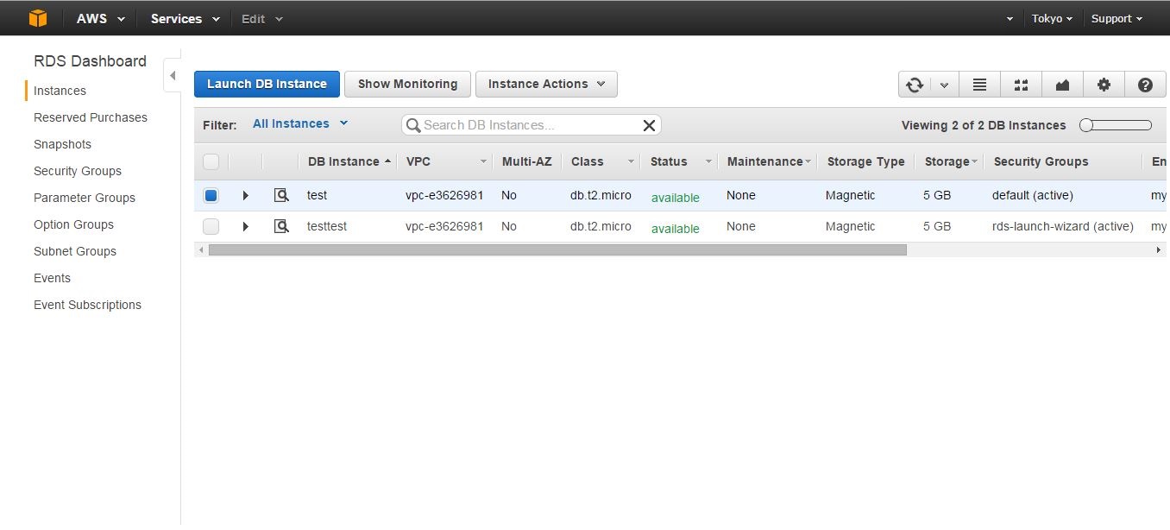Click the search magnifier icon
This screenshot has width=1170, height=530.
413,125
